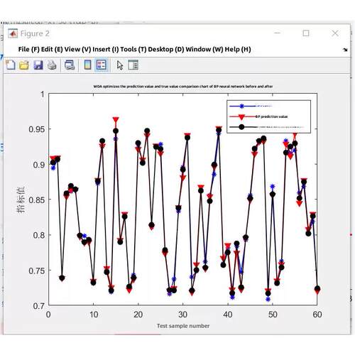Open the Window (W) menu
Screen dimensions: 355x355
(204, 49)
